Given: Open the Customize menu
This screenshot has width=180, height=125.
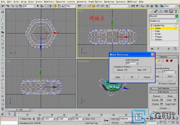Looking at the screenshot, I should click(x=121, y=2).
